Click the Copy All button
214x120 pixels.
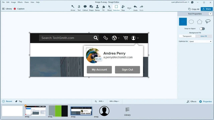(194, 9)
